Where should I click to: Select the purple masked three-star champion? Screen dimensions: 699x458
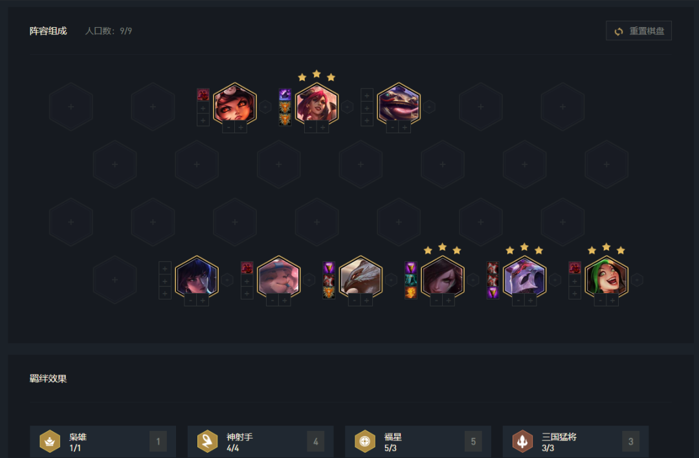pyautogui.click(x=524, y=277)
